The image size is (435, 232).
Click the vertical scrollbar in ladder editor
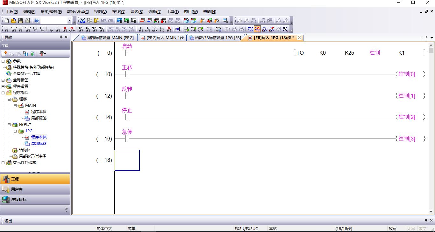[x=431, y=127]
